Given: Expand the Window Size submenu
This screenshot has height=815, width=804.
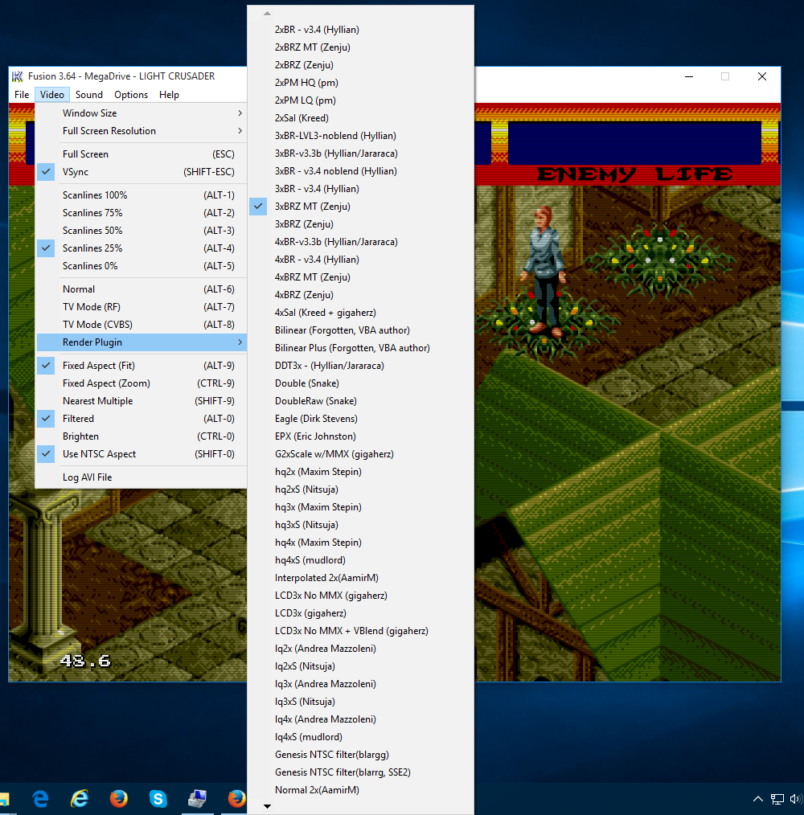Looking at the screenshot, I should pos(141,113).
